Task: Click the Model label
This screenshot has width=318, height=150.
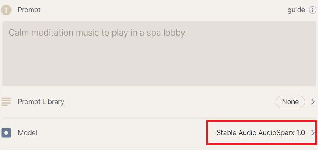Action: 28,133
